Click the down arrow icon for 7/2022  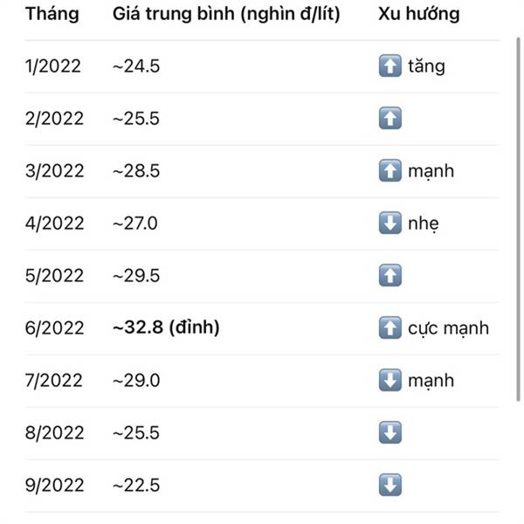pyautogui.click(x=390, y=381)
